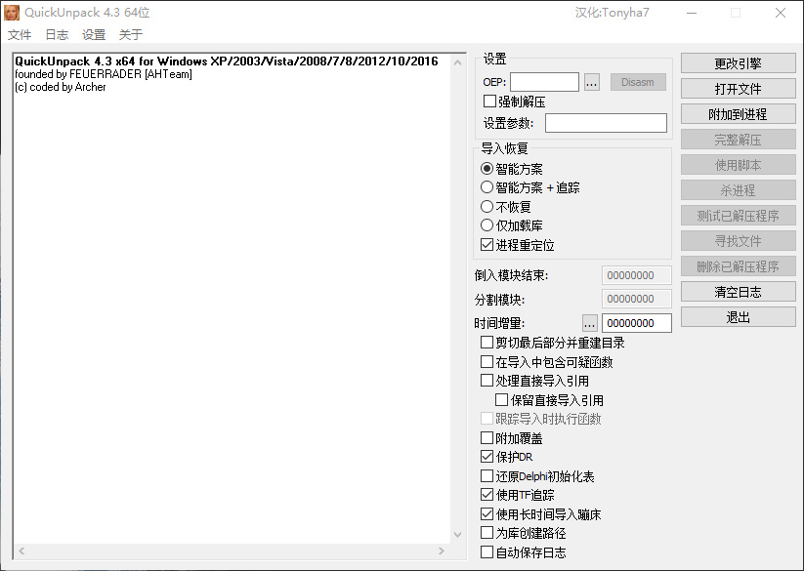
Task: Click the log scroll right arrow
Action: (442, 551)
